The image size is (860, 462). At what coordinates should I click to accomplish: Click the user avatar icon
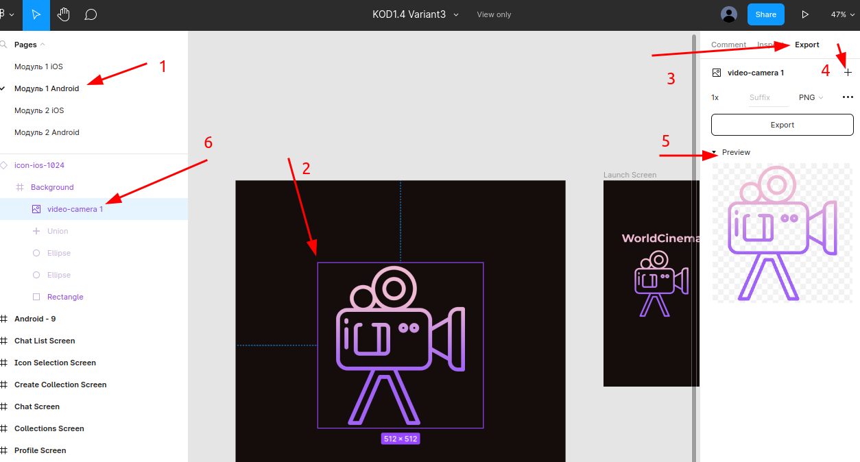[729, 14]
